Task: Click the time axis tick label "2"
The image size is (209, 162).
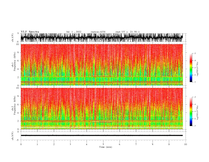Action: click(x=54, y=144)
